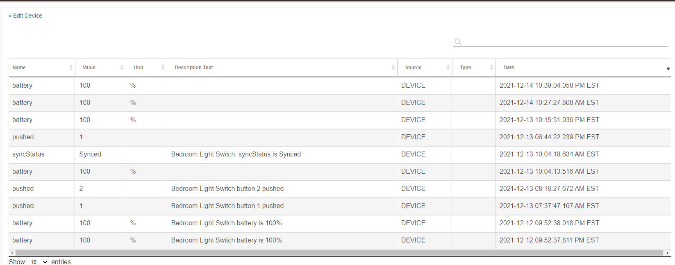Open the Show entries count dropdown
The width and height of the screenshot is (675, 265).
(x=38, y=262)
